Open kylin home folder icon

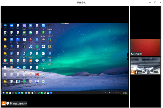click(x=5, y=40)
